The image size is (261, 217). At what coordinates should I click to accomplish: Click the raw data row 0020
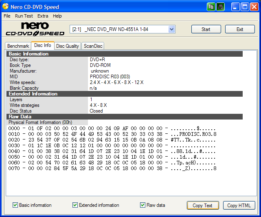pyautogui.click(x=112, y=140)
